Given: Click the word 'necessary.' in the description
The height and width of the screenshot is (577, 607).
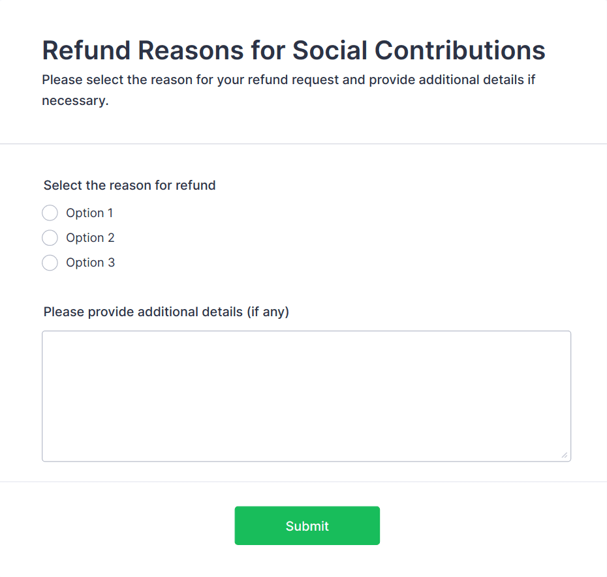Looking at the screenshot, I should 74,101.
